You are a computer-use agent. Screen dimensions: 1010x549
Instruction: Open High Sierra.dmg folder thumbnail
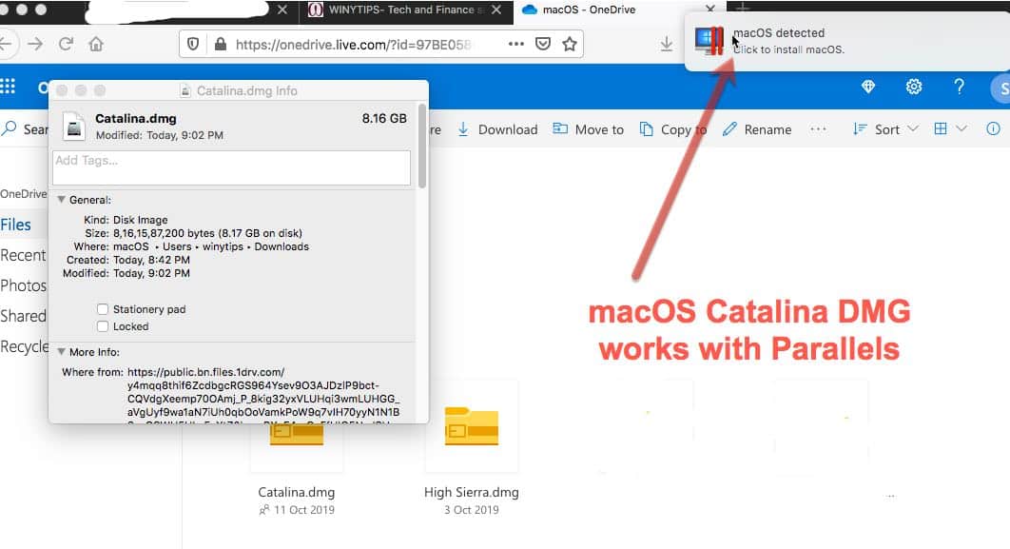click(x=472, y=426)
